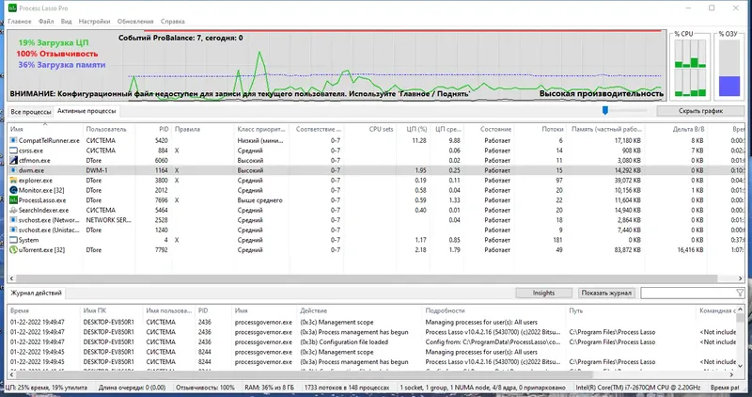Click status bar Intel Core i7-2670QM text

tap(638, 388)
